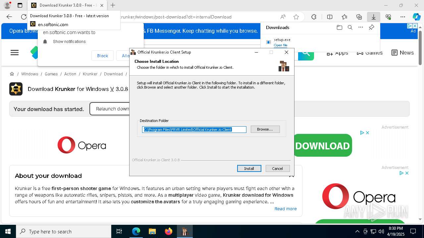The width and height of the screenshot is (424, 238).
Task: Toggle Edge split screen icon
Action: pyautogui.click(x=330, y=17)
